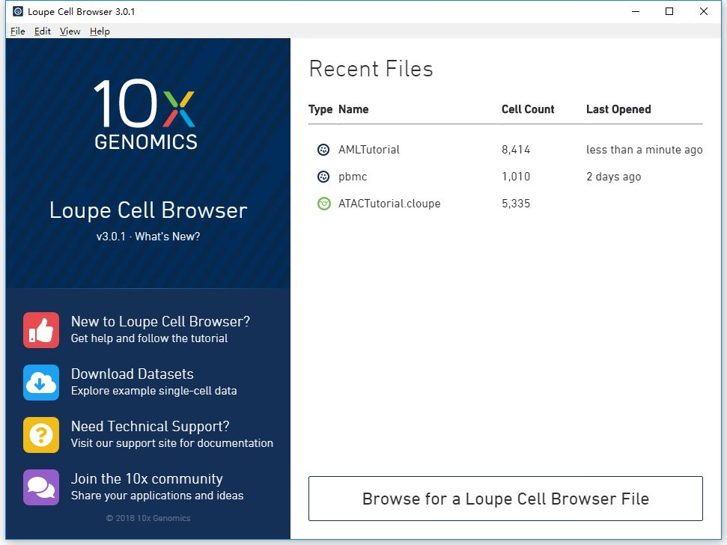Click the Type column header
727x545 pixels.
click(320, 109)
